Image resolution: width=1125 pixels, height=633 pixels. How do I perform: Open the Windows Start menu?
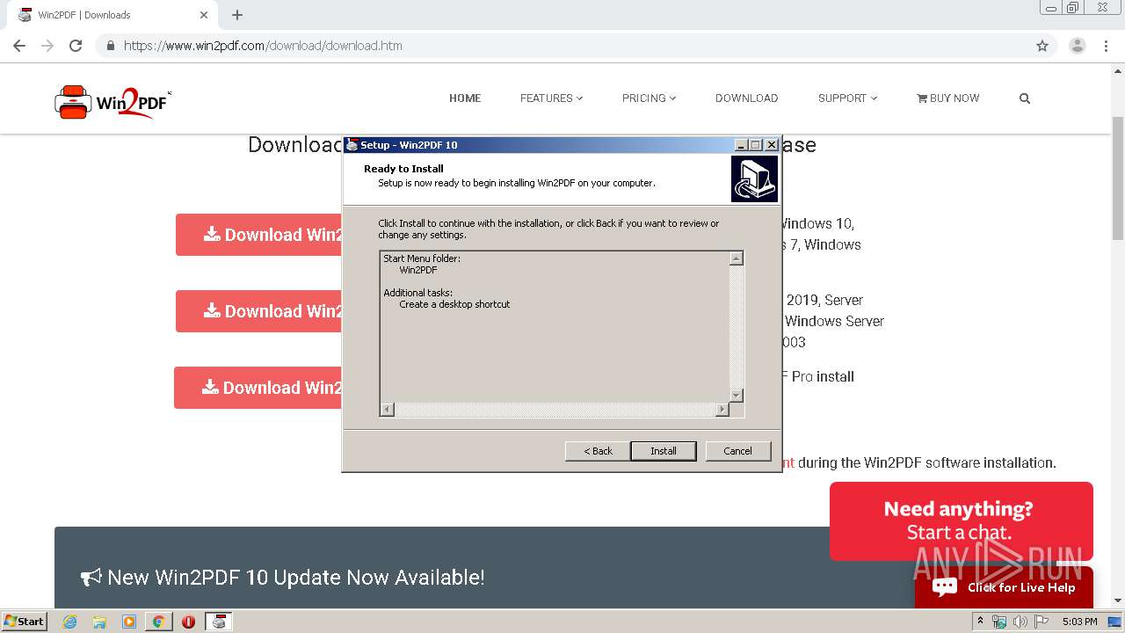pos(24,622)
